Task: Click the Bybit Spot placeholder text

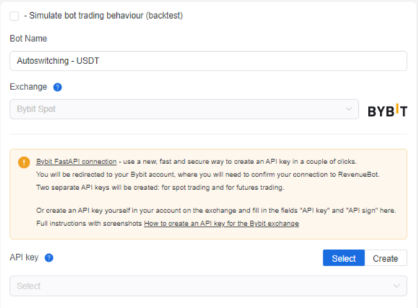Action: (36, 109)
